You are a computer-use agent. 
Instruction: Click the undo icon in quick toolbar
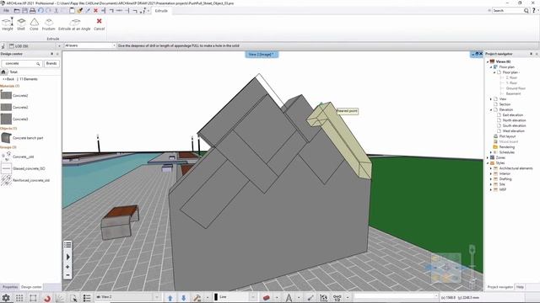[x=40, y=11]
